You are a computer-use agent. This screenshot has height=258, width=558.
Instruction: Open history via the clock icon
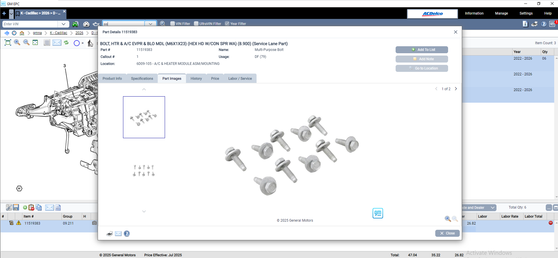[x=14, y=33]
